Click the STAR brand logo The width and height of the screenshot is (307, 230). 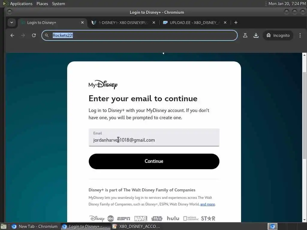[208, 218]
